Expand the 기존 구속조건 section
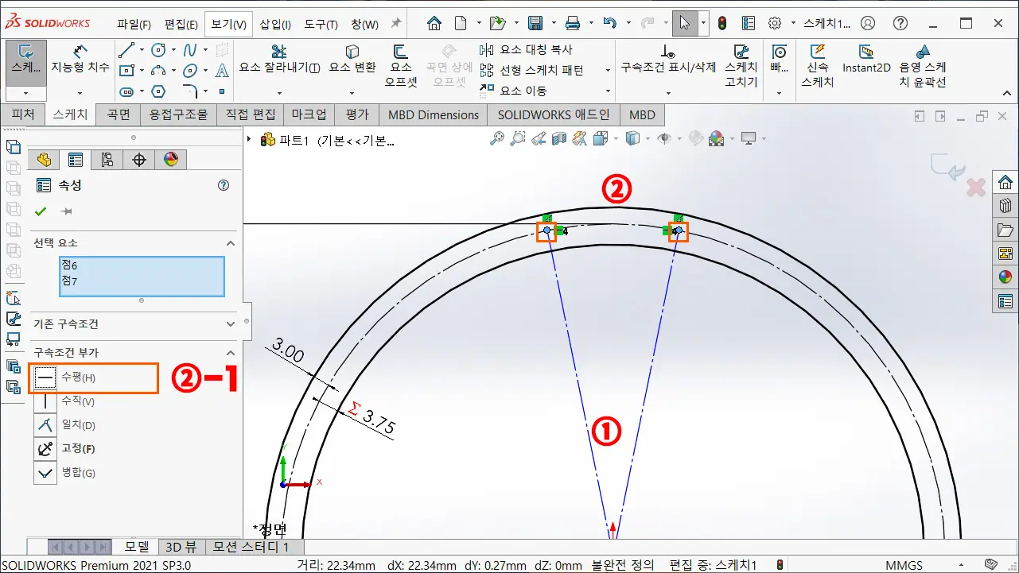Screen dimensions: 1019x573 231,324
